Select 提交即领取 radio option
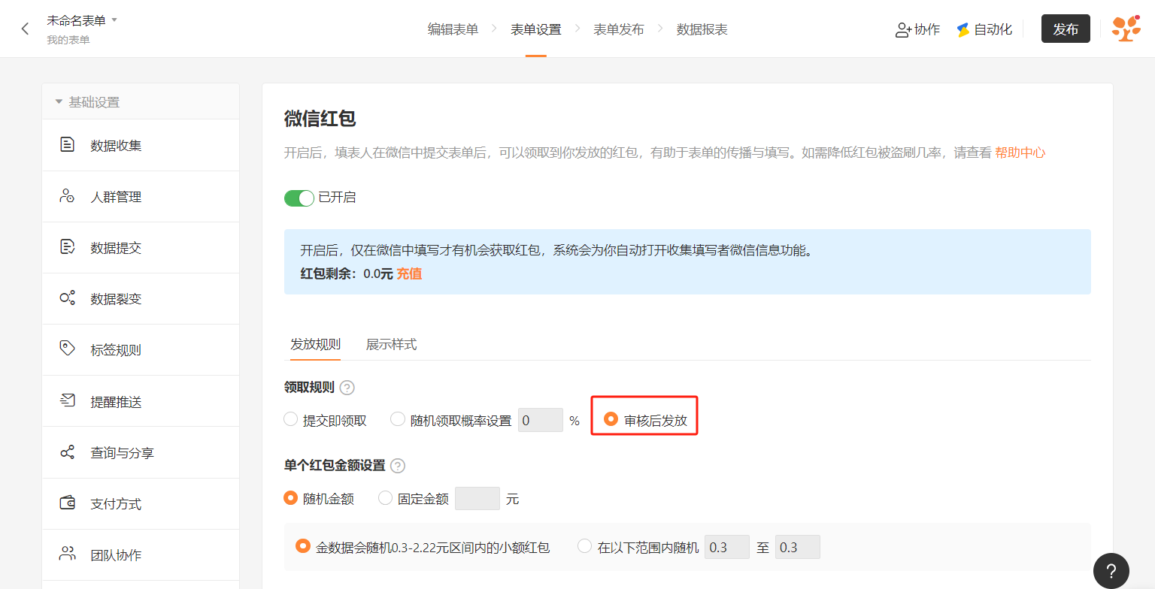 [x=290, y=419]
